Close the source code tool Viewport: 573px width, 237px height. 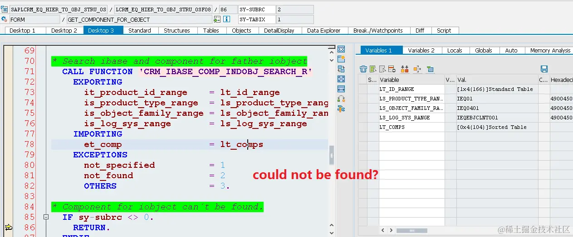(341, 49)
